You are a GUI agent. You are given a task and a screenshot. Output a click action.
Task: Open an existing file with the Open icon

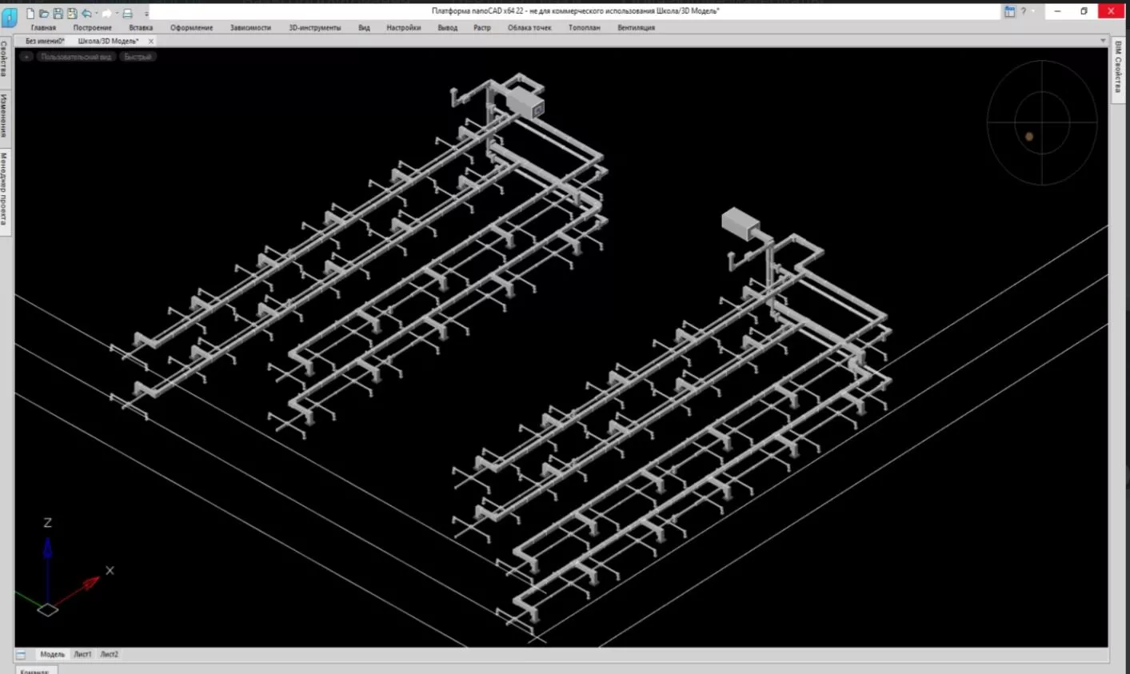pyautogui.click(x=44, y=12)
